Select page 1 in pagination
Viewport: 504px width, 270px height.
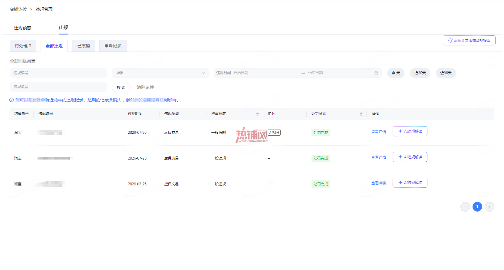tap(477, 207)
